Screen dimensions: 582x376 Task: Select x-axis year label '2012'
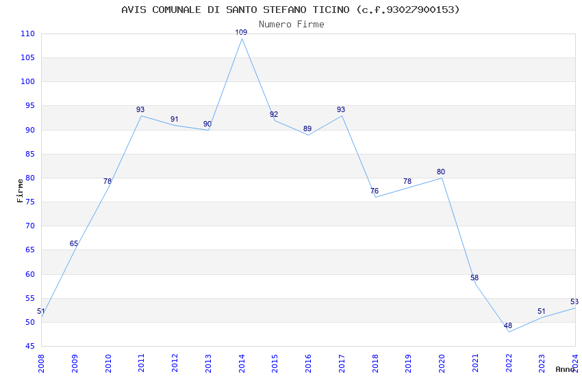pos(175,363)
